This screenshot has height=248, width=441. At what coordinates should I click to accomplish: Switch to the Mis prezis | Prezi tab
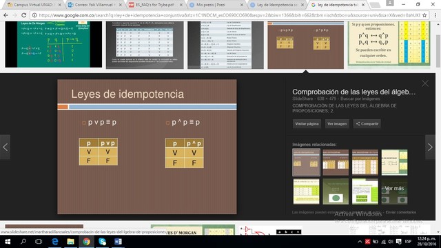tap(214, 5)
